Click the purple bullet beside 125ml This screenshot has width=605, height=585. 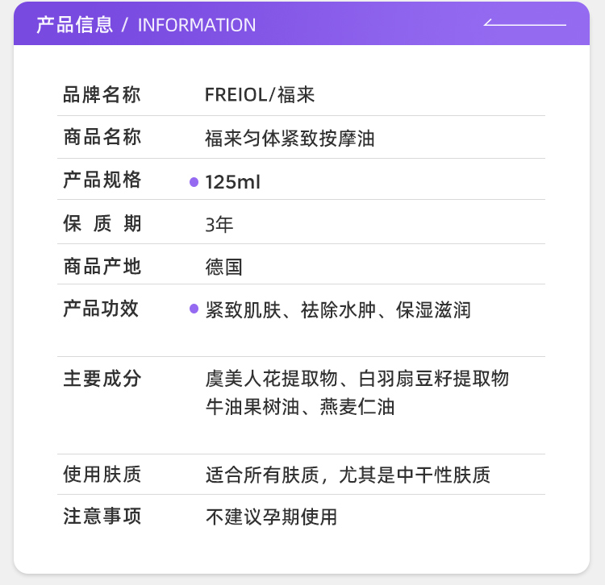coord(194,182)
